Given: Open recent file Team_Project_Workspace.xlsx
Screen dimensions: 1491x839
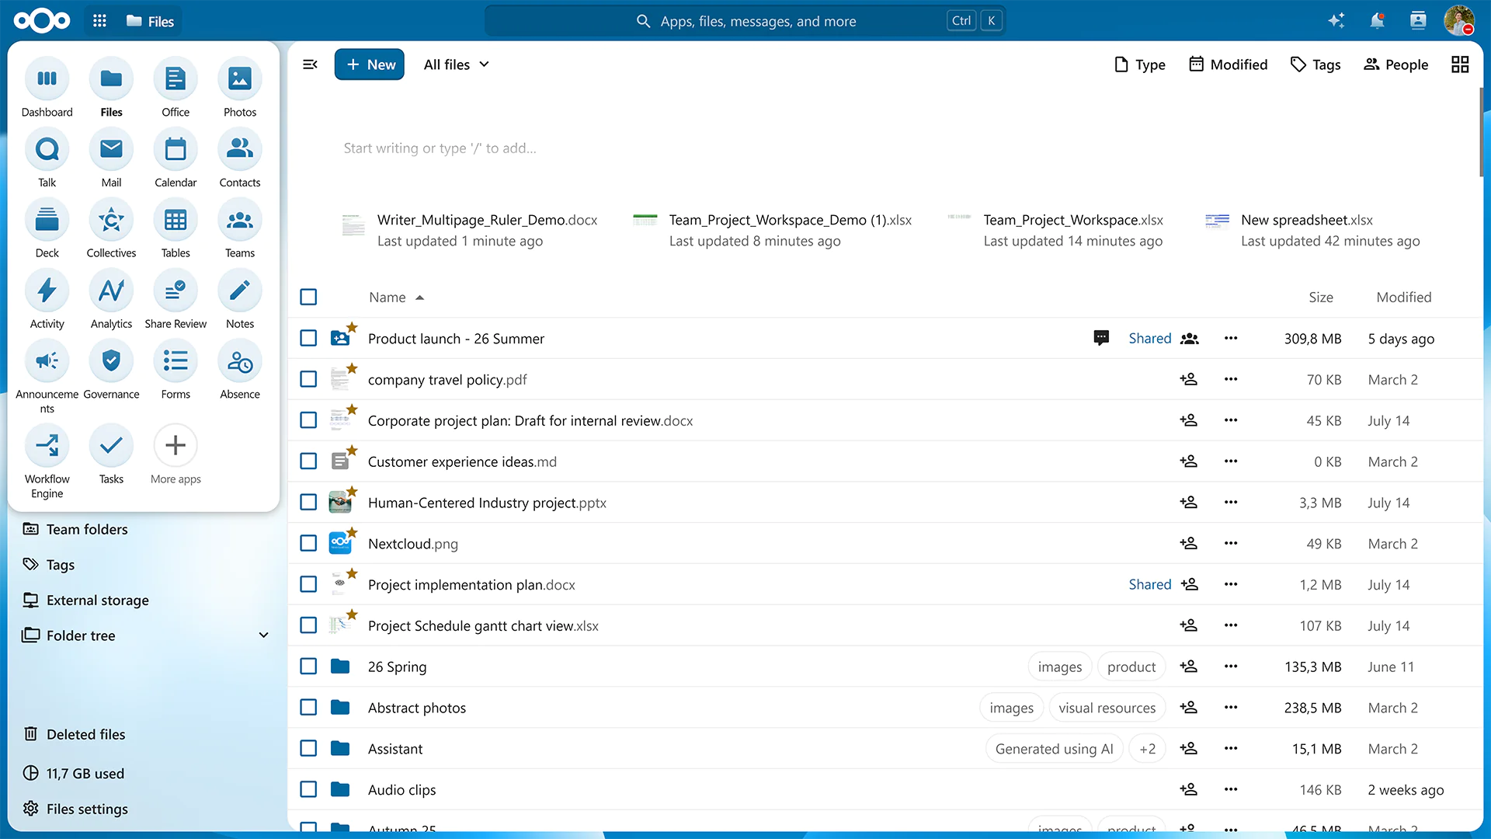Looking at the screenshot, I should [x=1057, y=230].
